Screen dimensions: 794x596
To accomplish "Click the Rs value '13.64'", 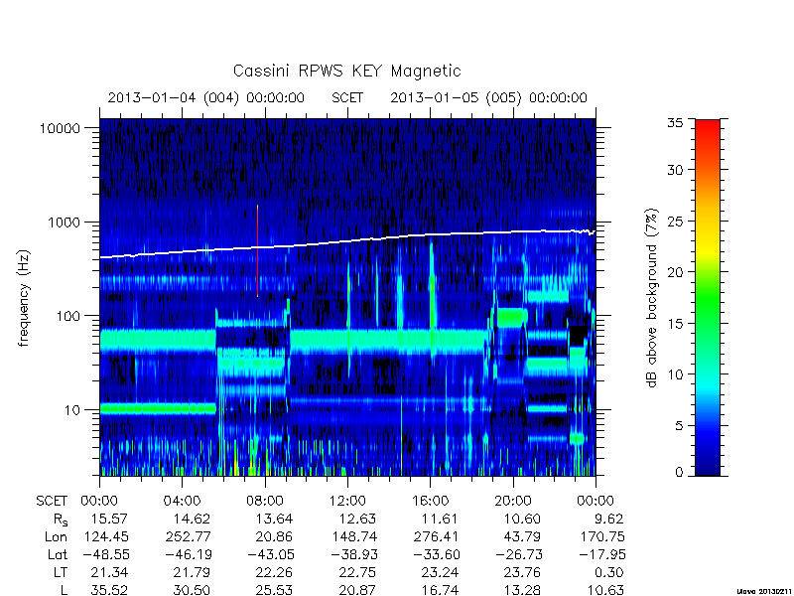I will coord(275,519).
